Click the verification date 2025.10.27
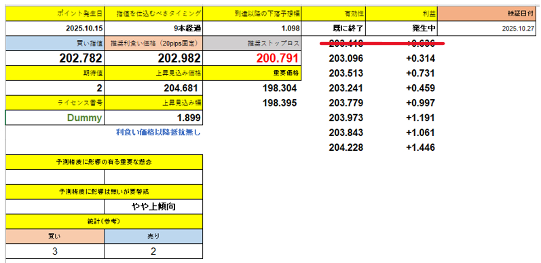Screen dimensions: 541x263 click(x=487, y=29)
